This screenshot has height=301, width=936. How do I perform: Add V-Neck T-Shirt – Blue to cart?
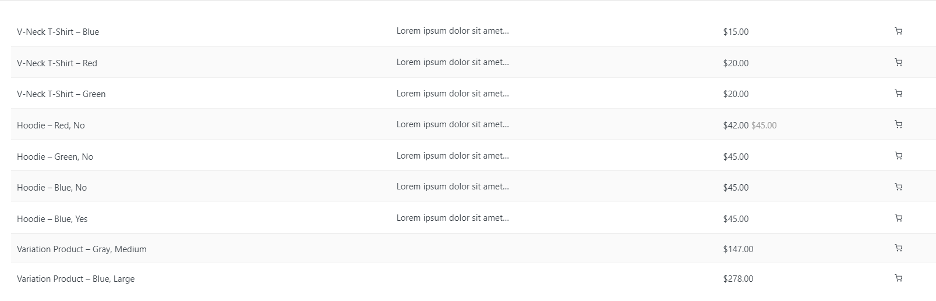tap(898, 31)
